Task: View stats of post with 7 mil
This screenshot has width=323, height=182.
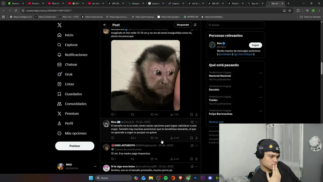Action: click(x=174, y=115)
